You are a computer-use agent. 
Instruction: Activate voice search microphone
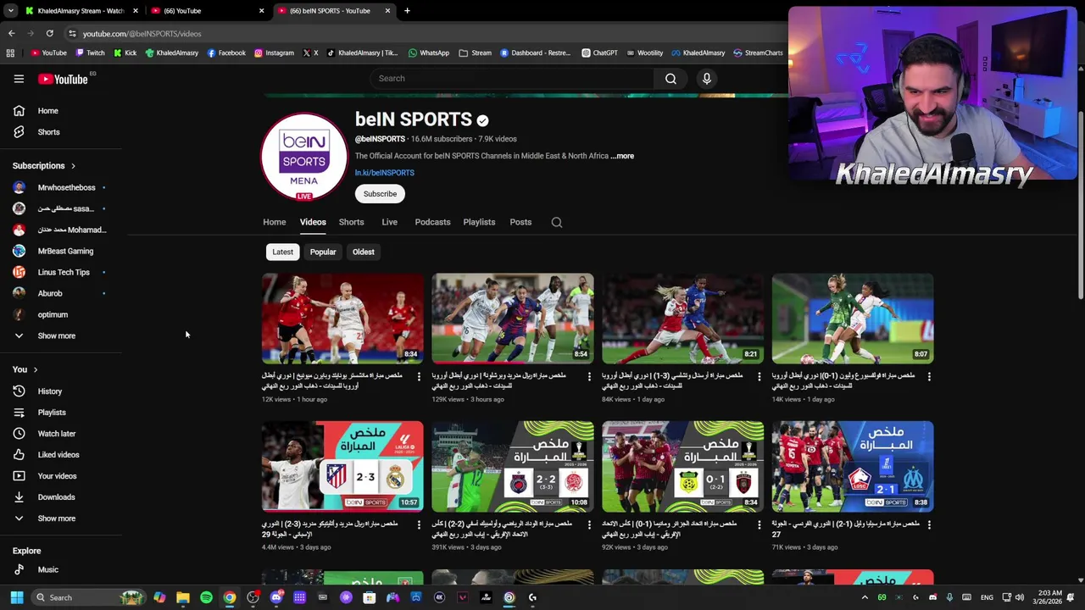pos(706,79)
